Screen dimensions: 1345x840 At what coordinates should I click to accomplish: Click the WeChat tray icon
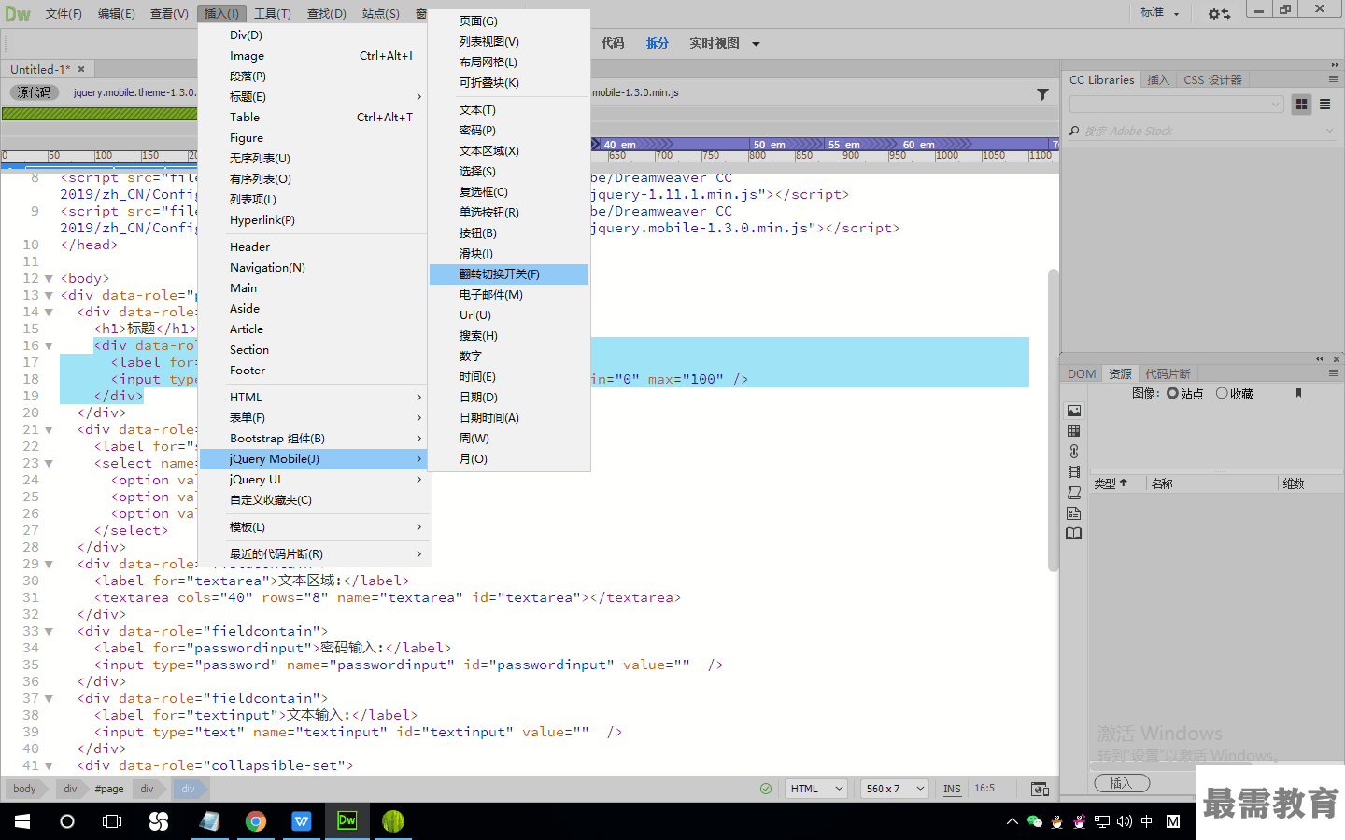click(1034, 821)
